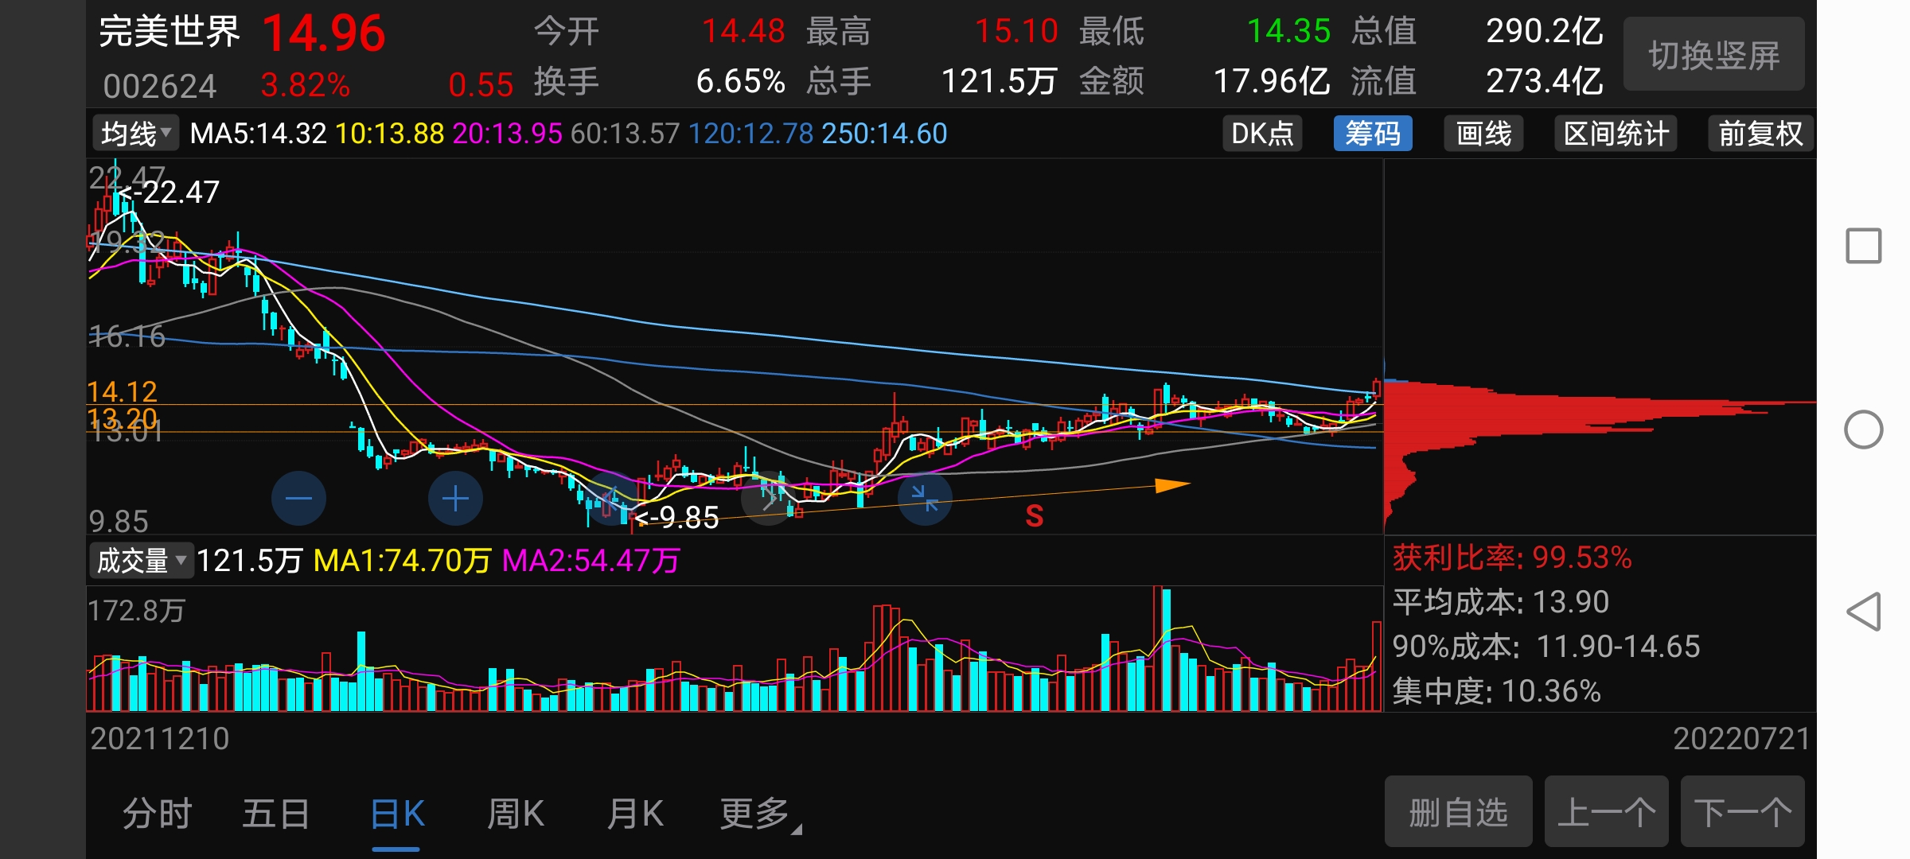Image resolution: width=1910 pixels, height=859 pixels.
Task: Click the red S sell marker
Action: point(1034,516)
